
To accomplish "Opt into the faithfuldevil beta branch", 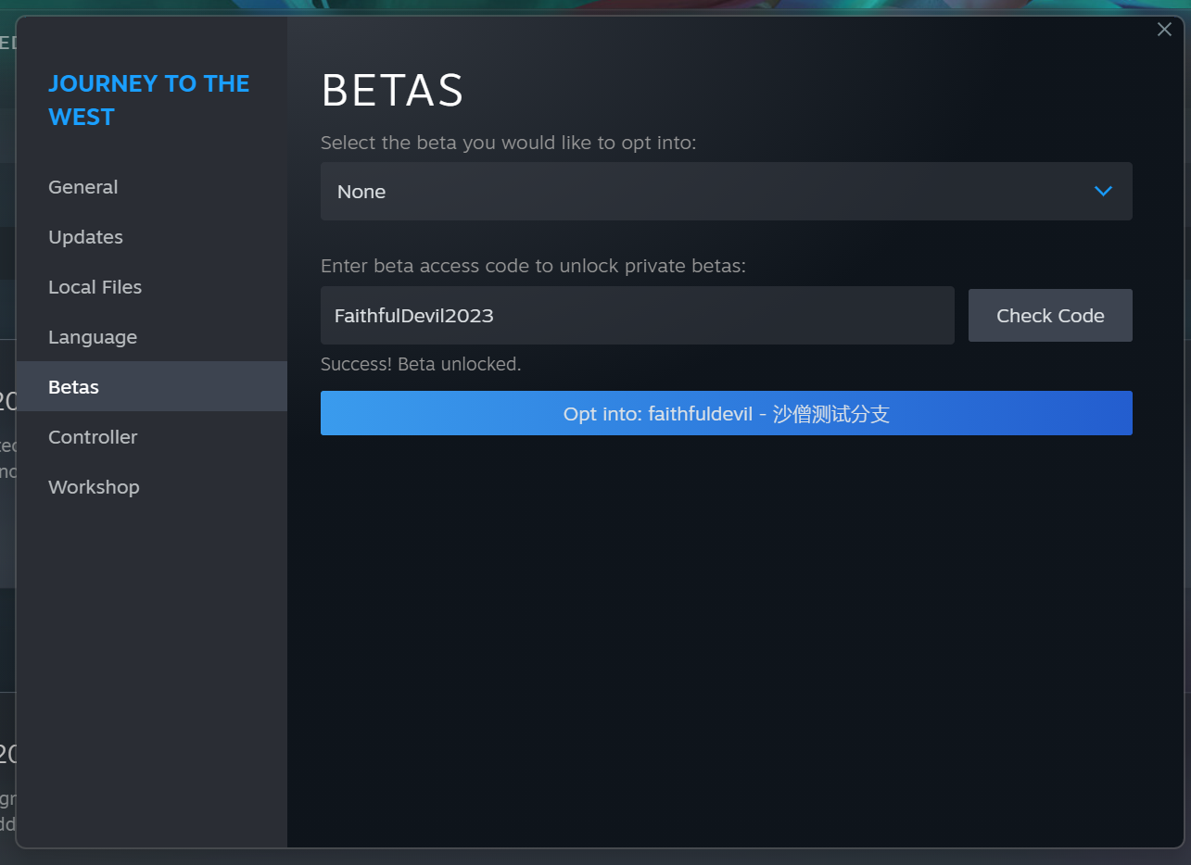I will click(x=726, y=413).
